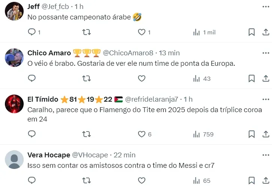Bookmark El Tímido's tweet
This screenshot has height=188, width=272.
(x=252, y=134)
